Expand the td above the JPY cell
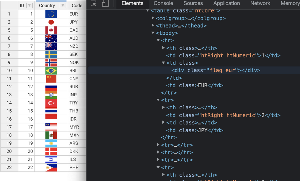 pyautogui.click(x=163, y=122)
